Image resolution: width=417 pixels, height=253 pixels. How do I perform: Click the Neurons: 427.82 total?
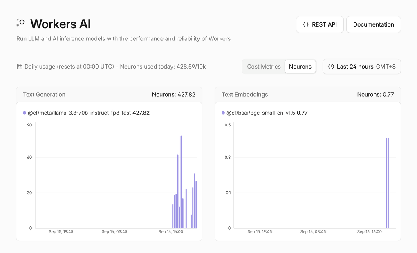click(x=174, y=95)
